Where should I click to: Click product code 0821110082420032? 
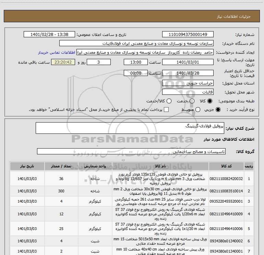pyautogui.click(x=226, y=179)
